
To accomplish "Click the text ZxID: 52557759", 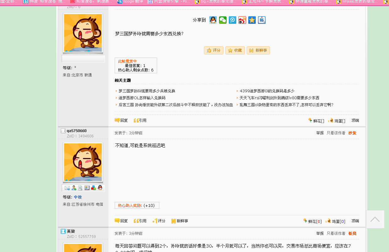I will 81,237.
